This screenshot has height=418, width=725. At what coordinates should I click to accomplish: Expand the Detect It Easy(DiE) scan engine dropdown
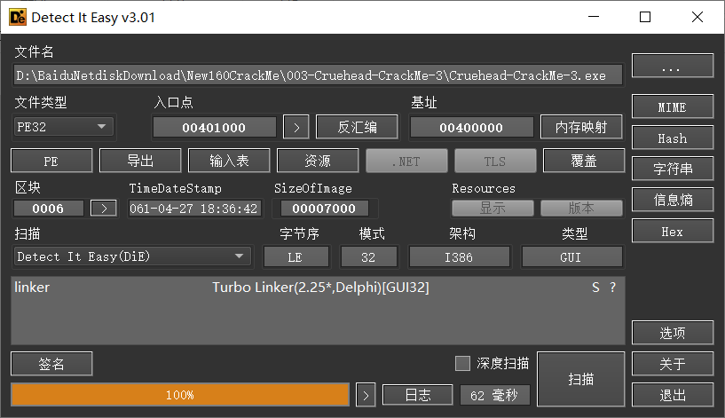[133, 256]
